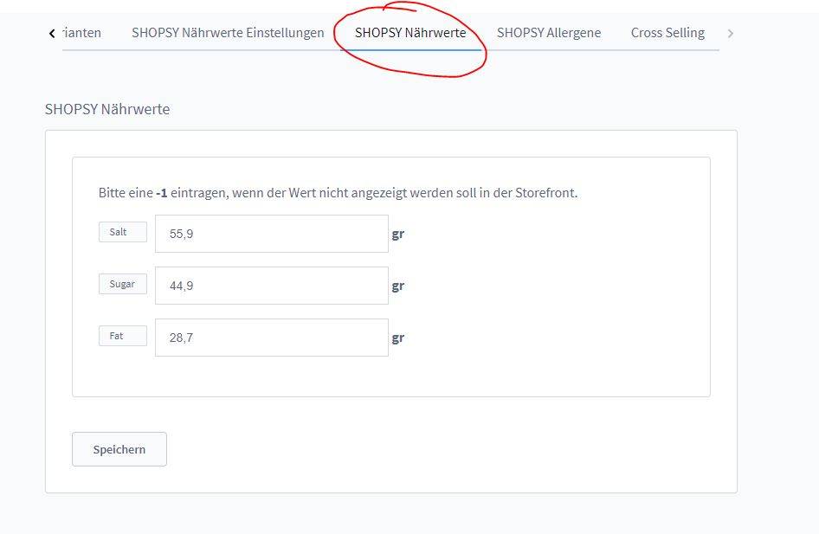Screen dimensions: 819x534
Task: Click the Salt value input field
Action: point(272,234)
